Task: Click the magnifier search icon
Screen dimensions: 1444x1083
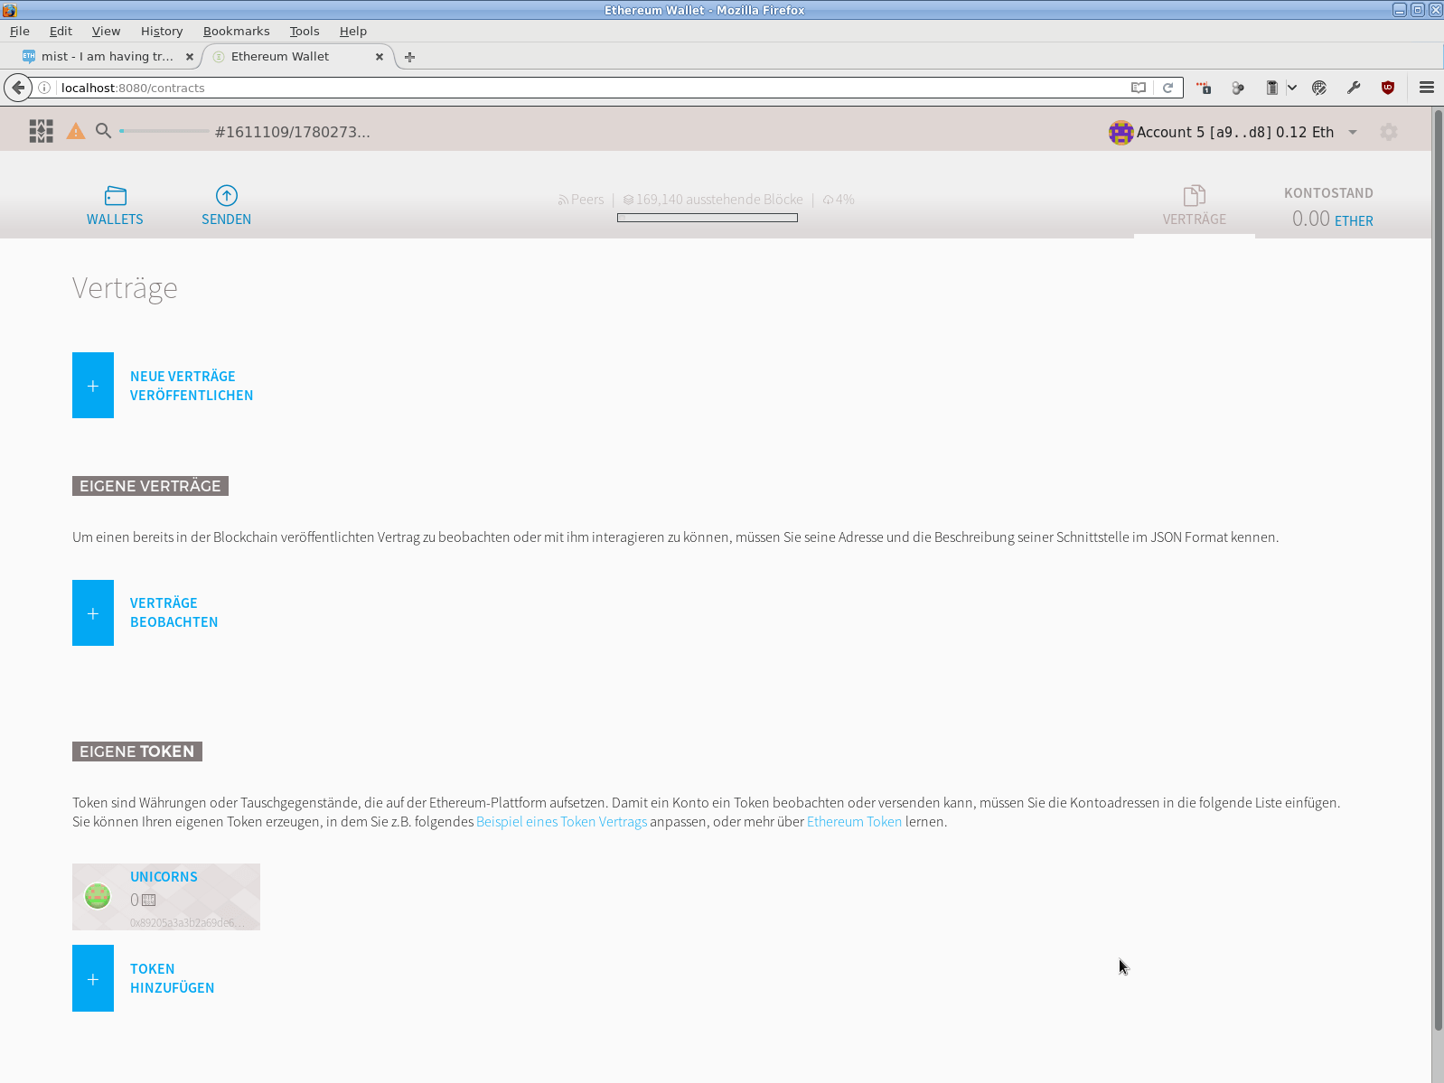Action: pos(104,131)
